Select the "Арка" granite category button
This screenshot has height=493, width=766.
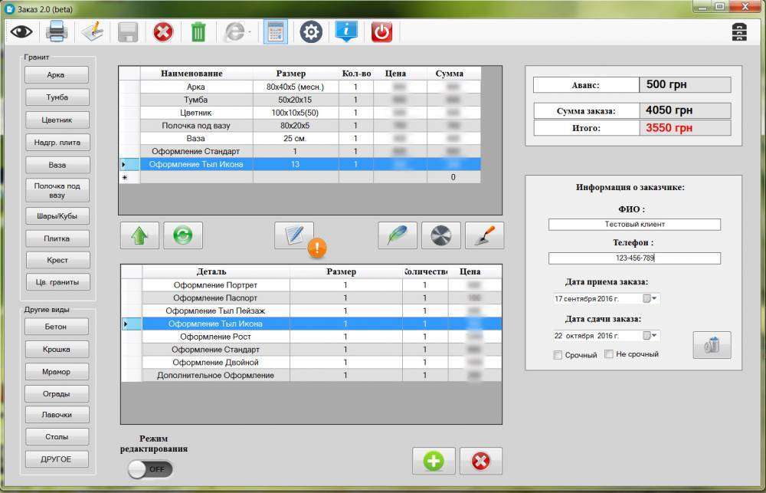[57, 75]
